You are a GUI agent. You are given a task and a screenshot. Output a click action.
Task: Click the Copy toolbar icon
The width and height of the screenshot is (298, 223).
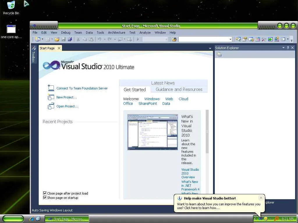coord(85,39)
